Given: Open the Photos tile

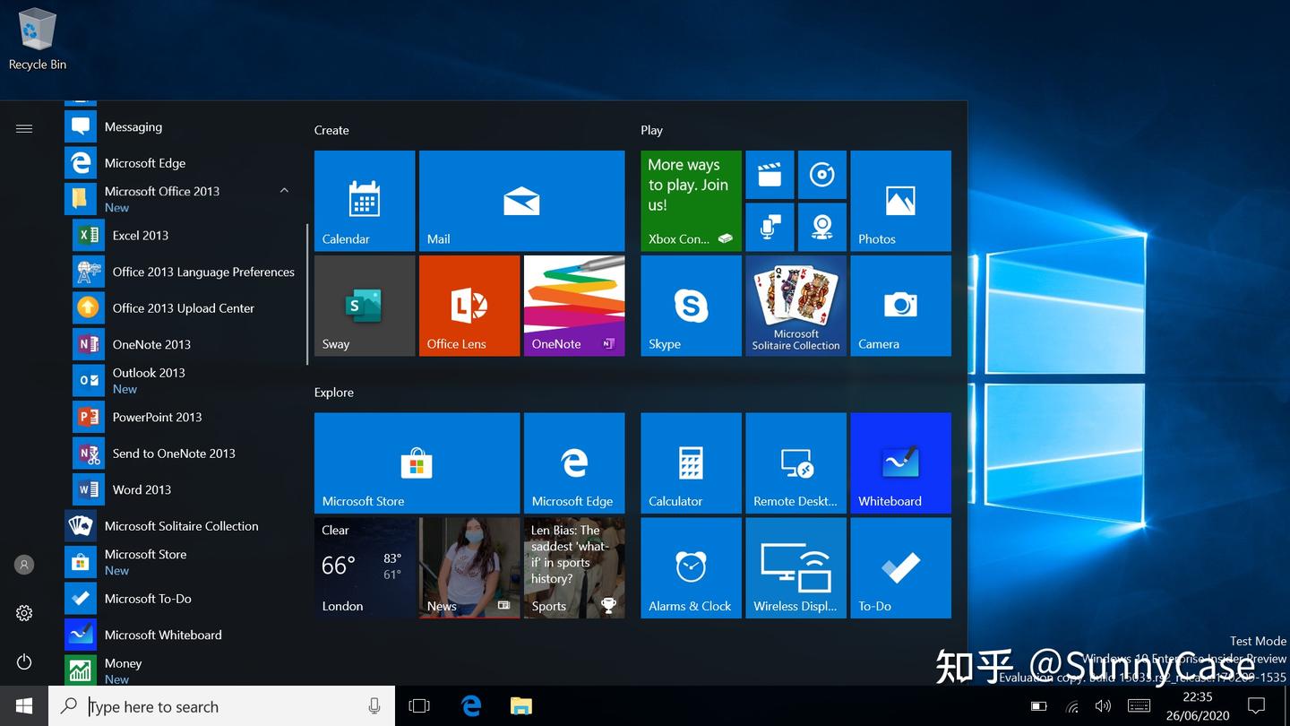Looking at the screenshot, I should click(x=899, y=200).
